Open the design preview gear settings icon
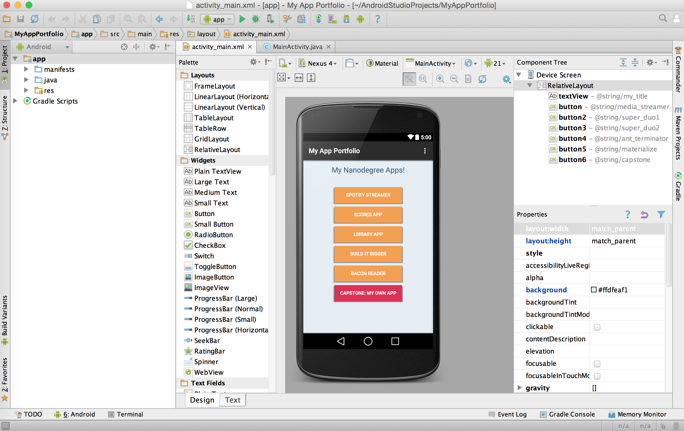This screenshot has height=431, width=684. coord(507,79)
